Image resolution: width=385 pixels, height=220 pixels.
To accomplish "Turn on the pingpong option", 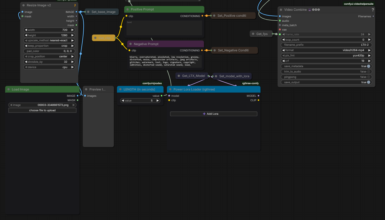I will tap(368, 77).
